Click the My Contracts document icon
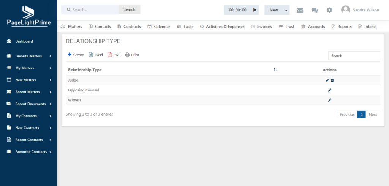Viewport: 389px width, 186px height. click(x=9, y=116)
